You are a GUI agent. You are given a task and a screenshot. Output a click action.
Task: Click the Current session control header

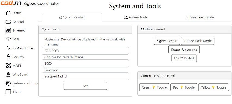(184, 76)
